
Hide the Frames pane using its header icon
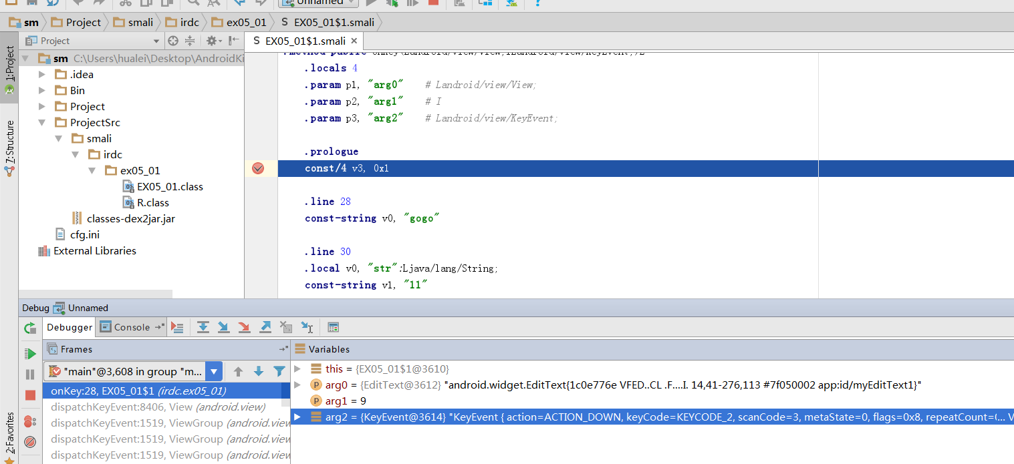point(283,349)
